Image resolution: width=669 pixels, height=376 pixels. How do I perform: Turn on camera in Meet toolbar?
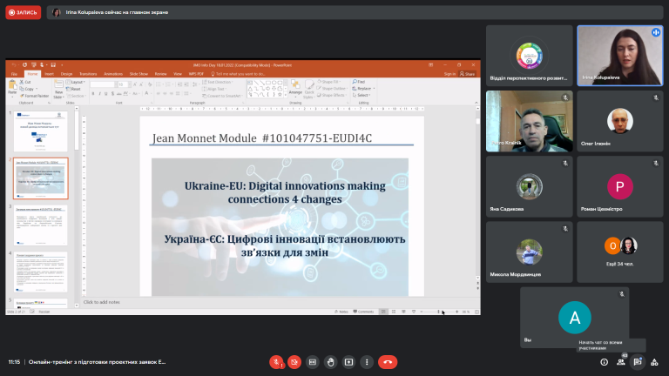point(294,362)
